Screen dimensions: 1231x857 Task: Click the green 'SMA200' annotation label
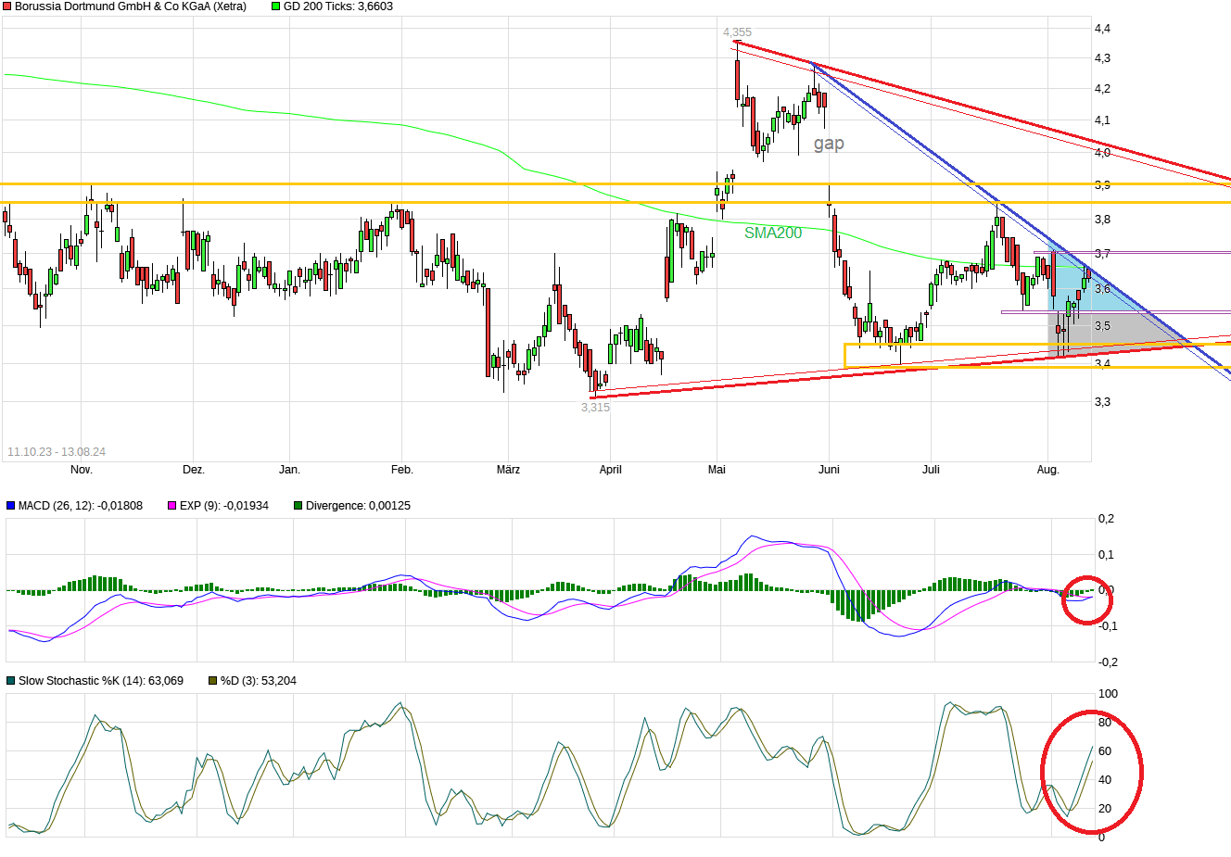[773, 233]
